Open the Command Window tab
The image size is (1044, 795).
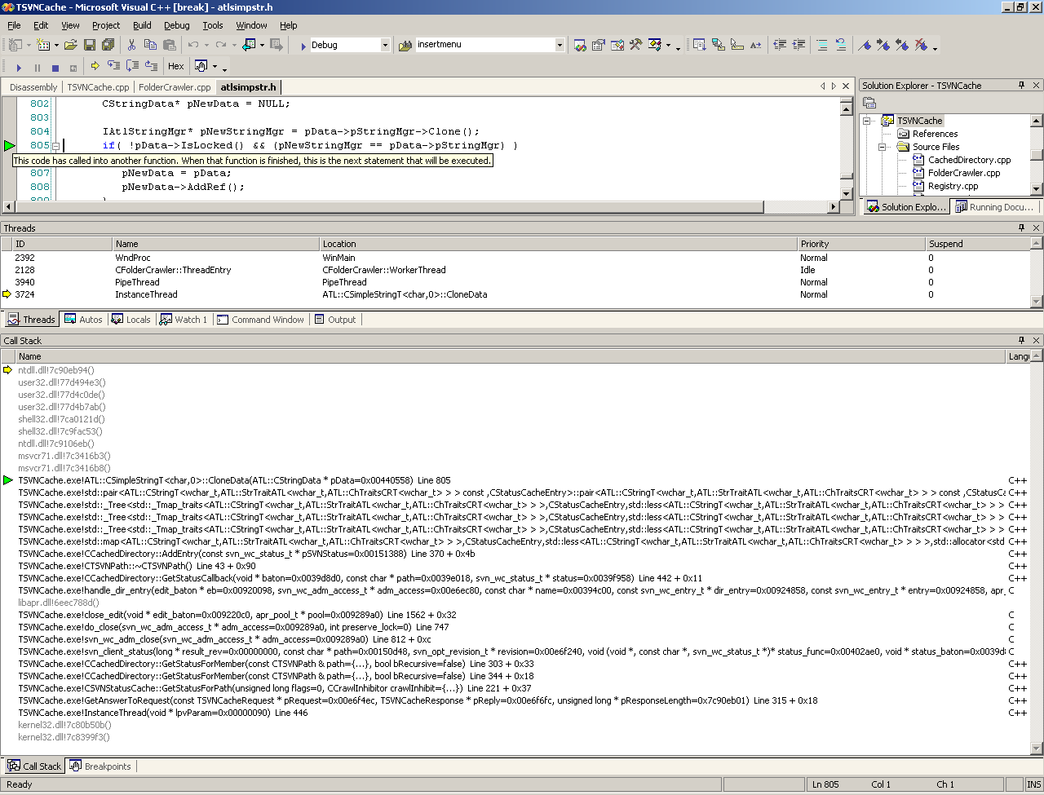pos(260,320)
